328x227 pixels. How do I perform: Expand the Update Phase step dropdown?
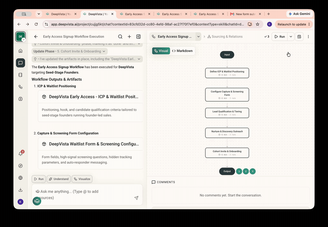click(70, 51)
